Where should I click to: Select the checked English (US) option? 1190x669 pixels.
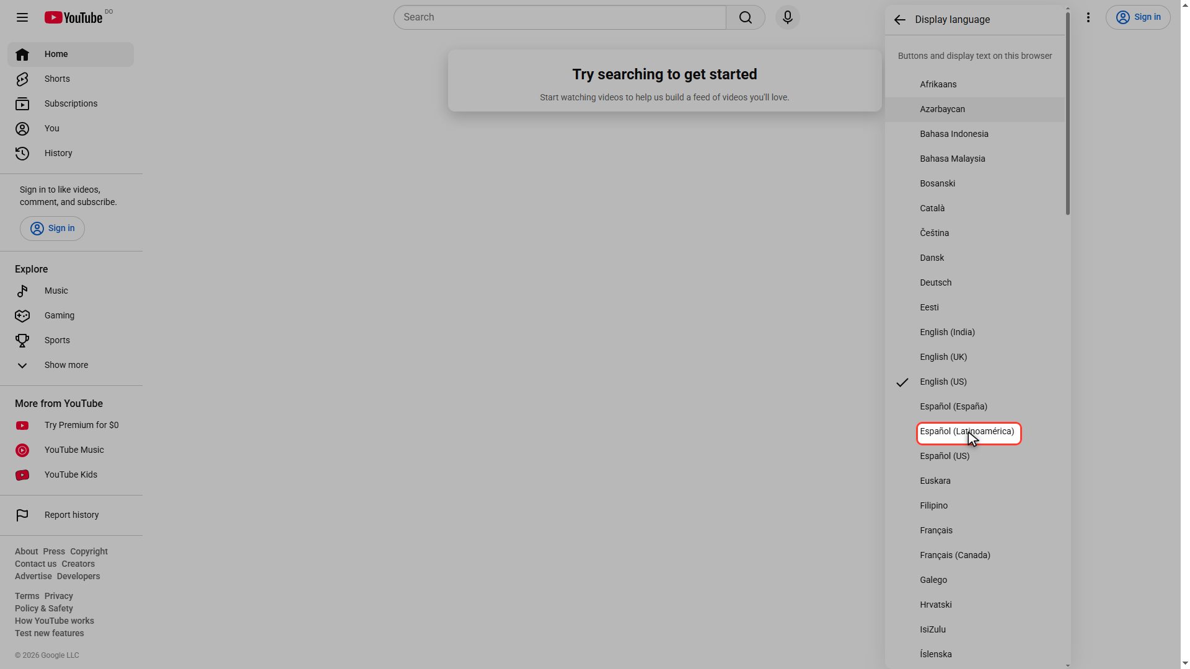pyautogui.click(x=975, y=382)
